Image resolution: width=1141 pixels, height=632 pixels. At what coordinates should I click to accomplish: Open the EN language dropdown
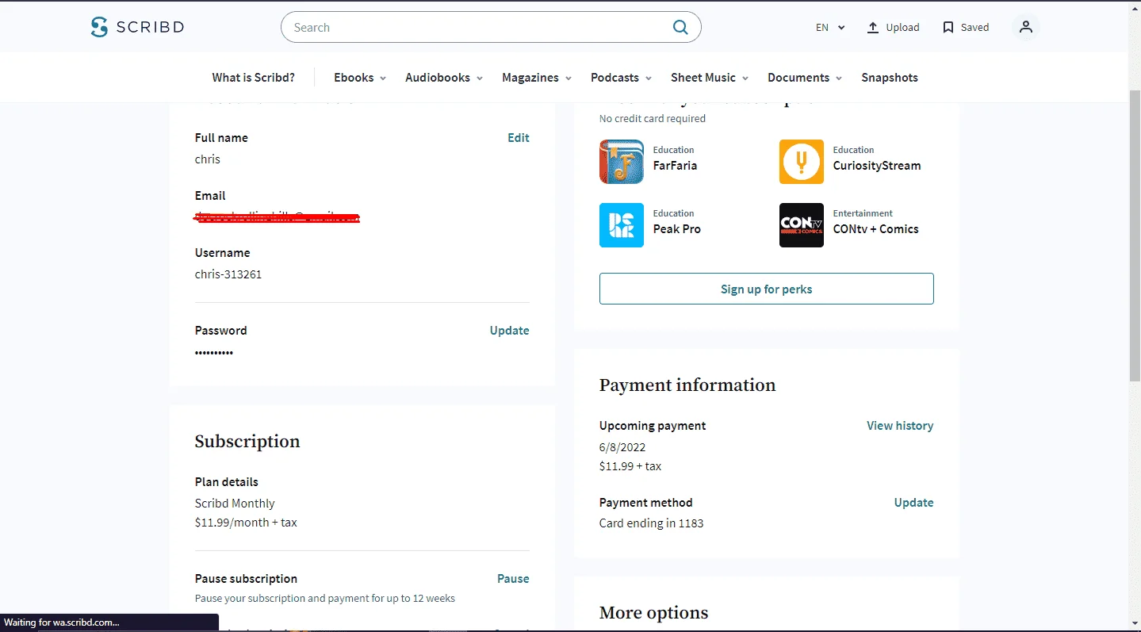(830, 27)
